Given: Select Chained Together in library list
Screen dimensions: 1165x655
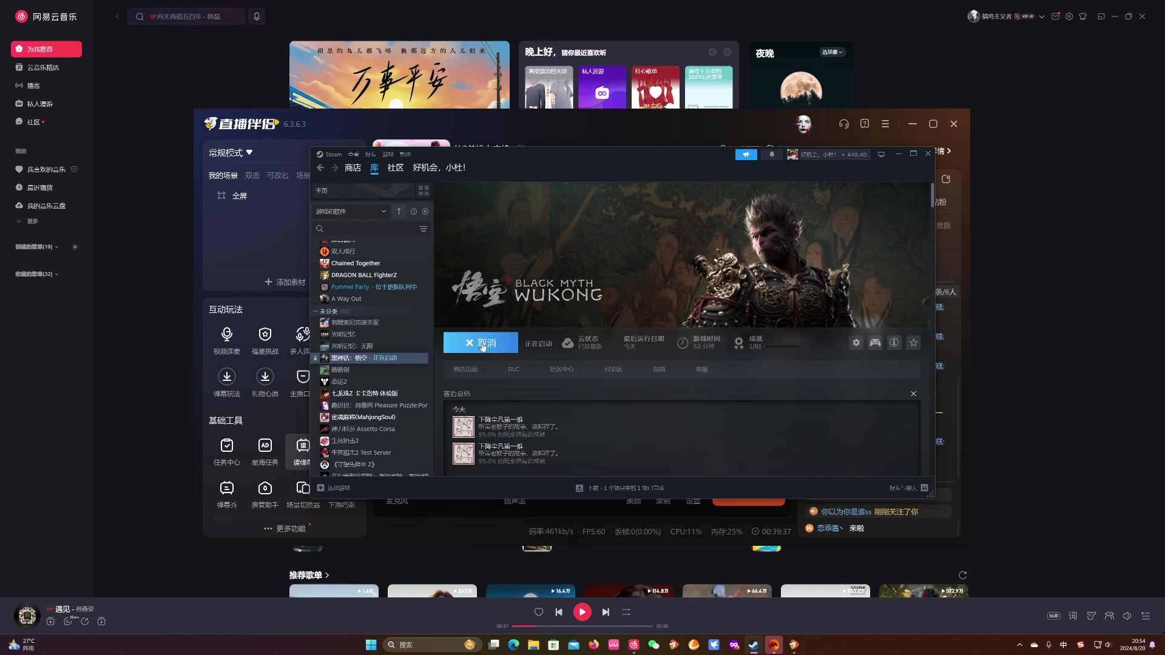Looking at the screenshot, I should pos(356,263).
